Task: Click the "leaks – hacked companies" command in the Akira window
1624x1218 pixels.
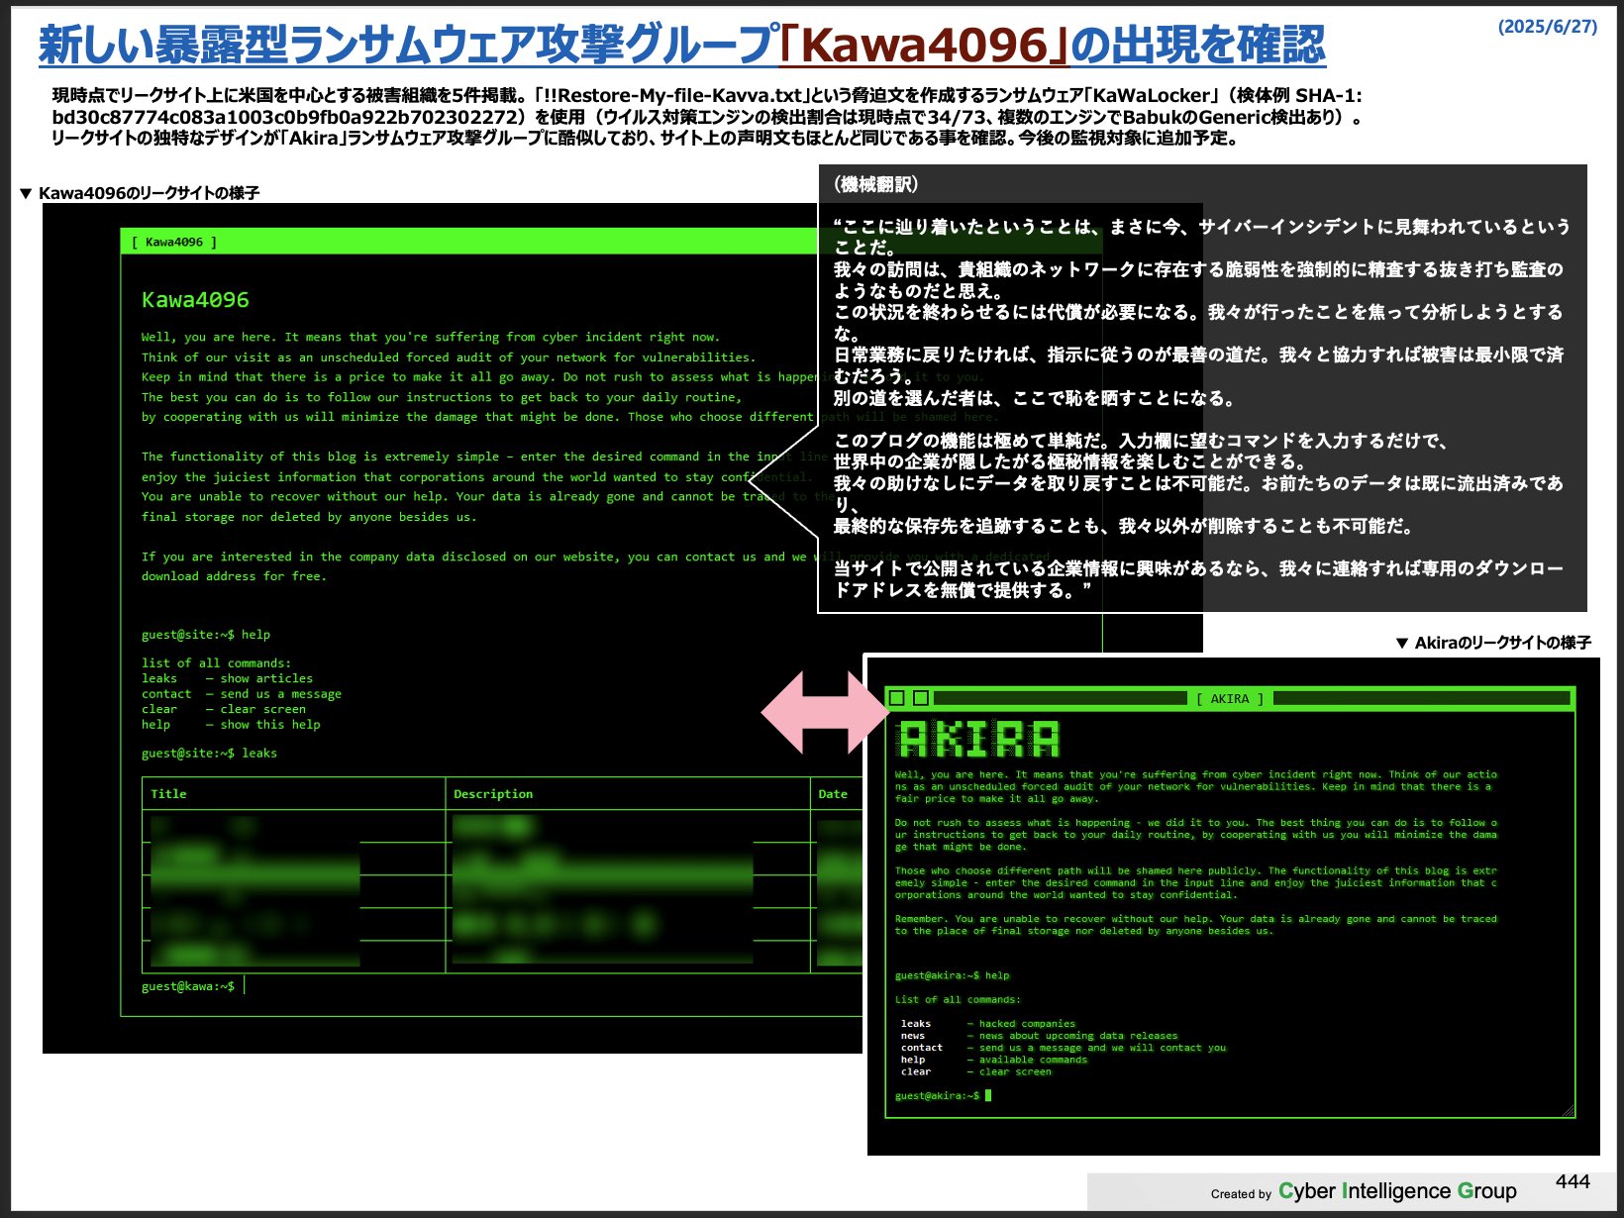Action: [x=987, y=1024]
